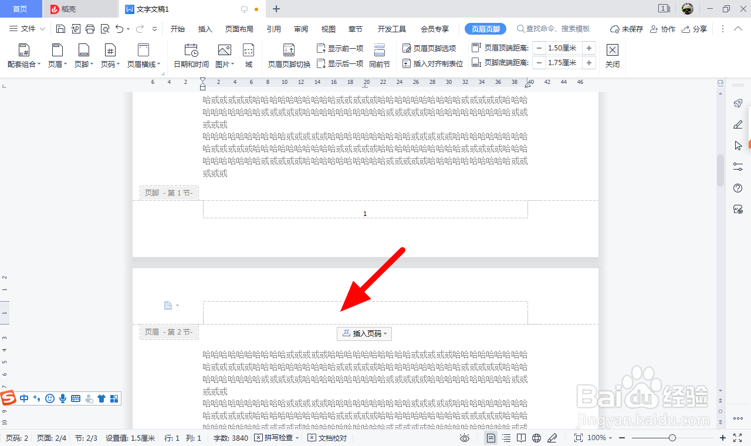Switch to the 开发工具 tab
This screenshot has width=751, height=446.
[392, 29]
